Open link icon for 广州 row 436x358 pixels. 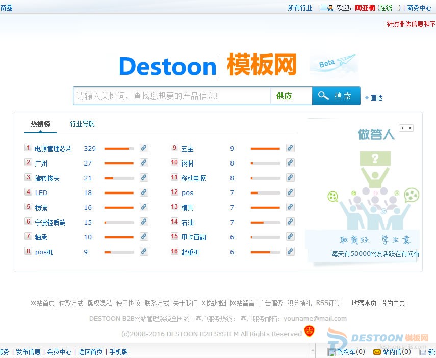coord(144,163)
